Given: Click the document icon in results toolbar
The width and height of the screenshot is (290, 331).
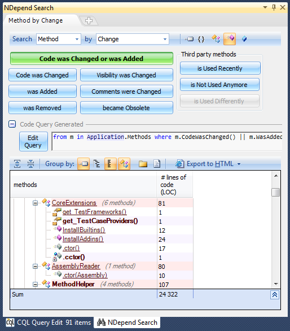Looking at the screenshot, I should click(x=157, y=164).
